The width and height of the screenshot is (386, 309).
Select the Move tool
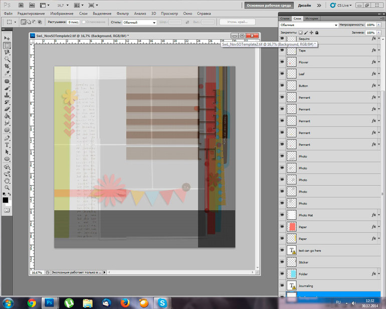[x=7, y=38]
